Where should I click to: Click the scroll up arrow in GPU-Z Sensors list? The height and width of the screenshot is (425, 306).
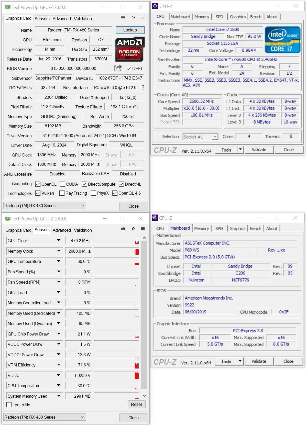(144, 238)
